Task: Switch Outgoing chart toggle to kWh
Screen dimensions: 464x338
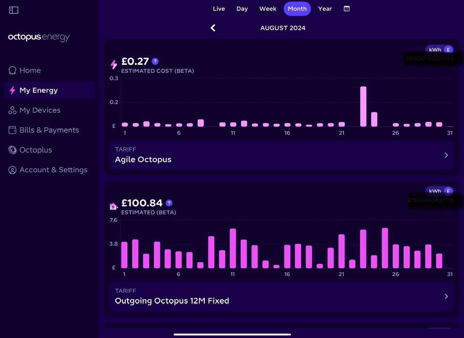Action: pyautogui.click(x=435, y=191)
